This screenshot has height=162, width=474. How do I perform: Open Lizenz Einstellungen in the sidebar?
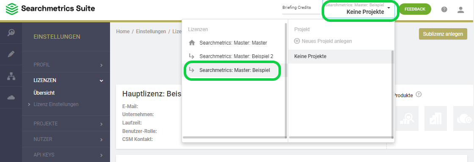pos(56,104)
